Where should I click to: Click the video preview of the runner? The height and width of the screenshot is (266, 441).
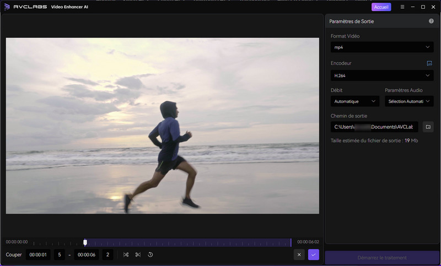163,126
